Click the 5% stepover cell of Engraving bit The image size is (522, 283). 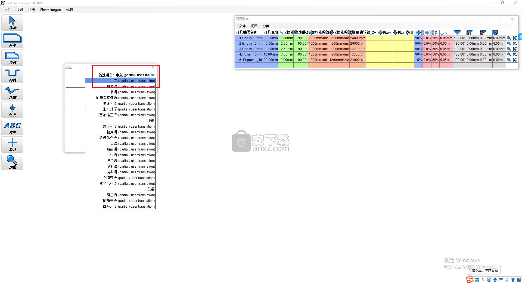(x=418, y=60)
